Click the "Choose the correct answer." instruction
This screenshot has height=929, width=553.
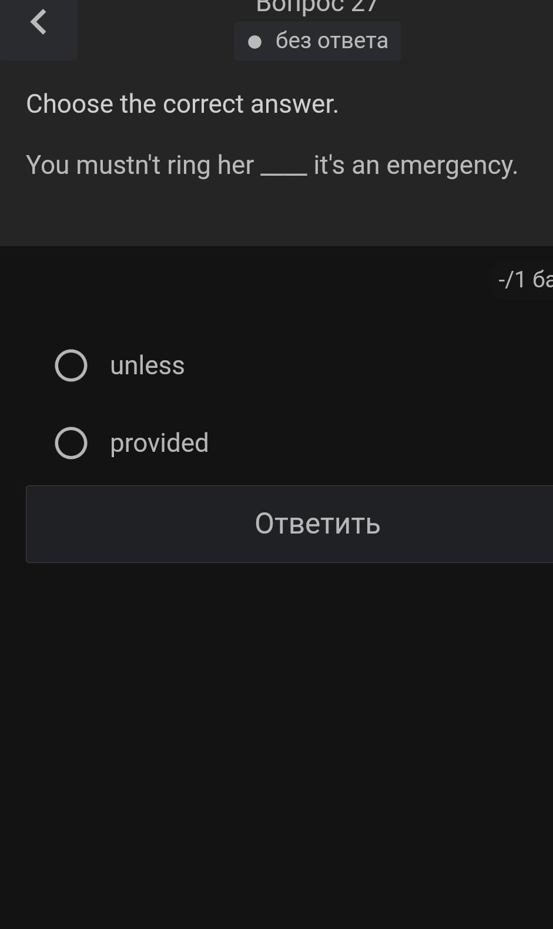click(x=182, y=104)
